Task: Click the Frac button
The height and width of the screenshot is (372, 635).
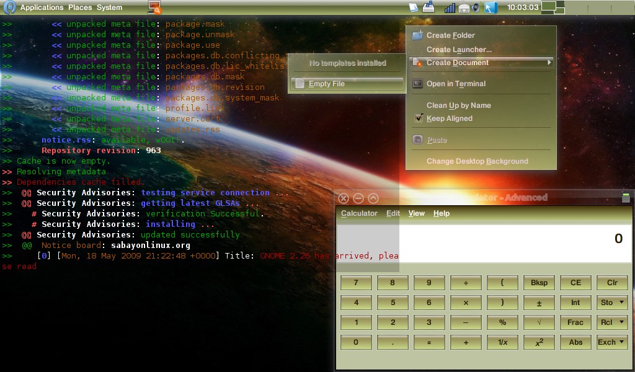Action: 575,322
